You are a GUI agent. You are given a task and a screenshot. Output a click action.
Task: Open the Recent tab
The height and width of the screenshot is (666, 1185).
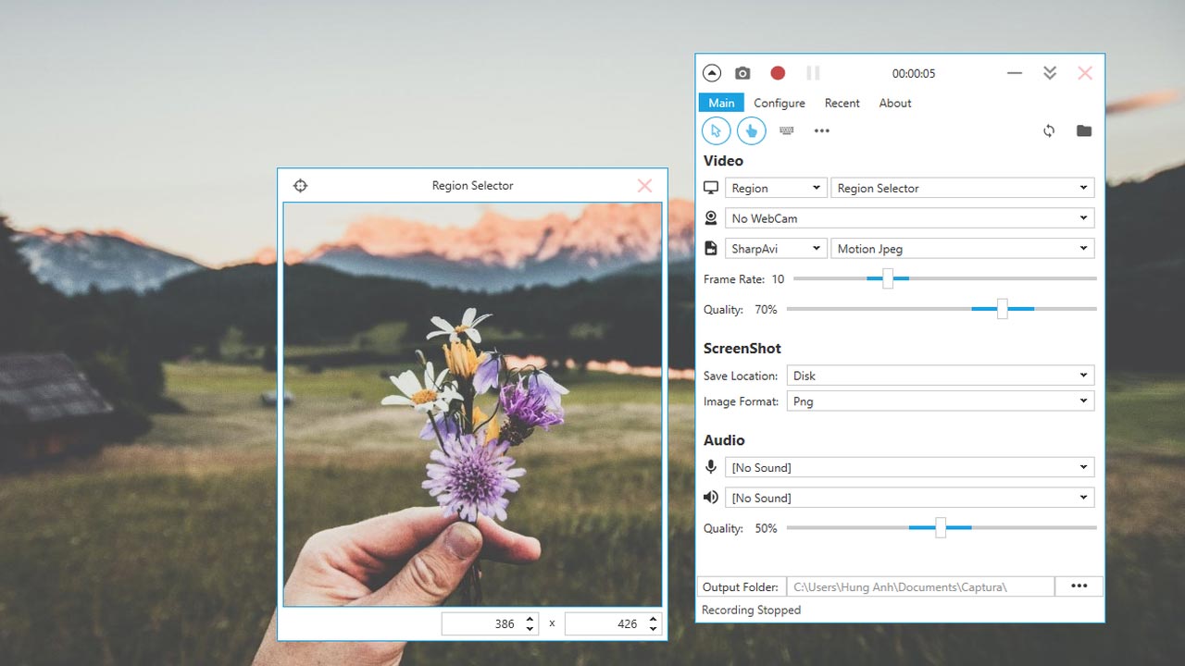[x=842, y=104]
